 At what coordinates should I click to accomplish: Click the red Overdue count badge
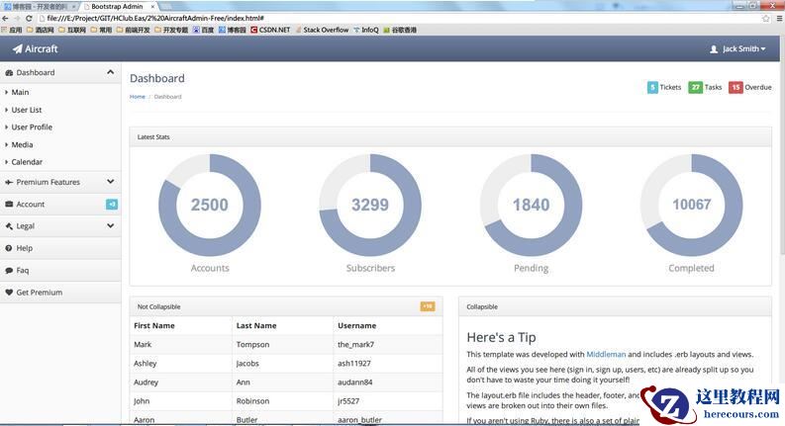[736, 88]
